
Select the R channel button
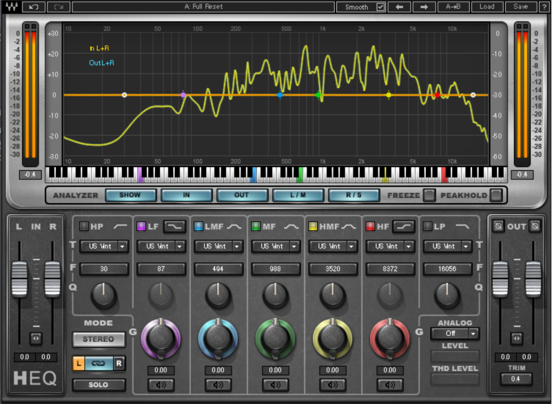click(119, 363)
